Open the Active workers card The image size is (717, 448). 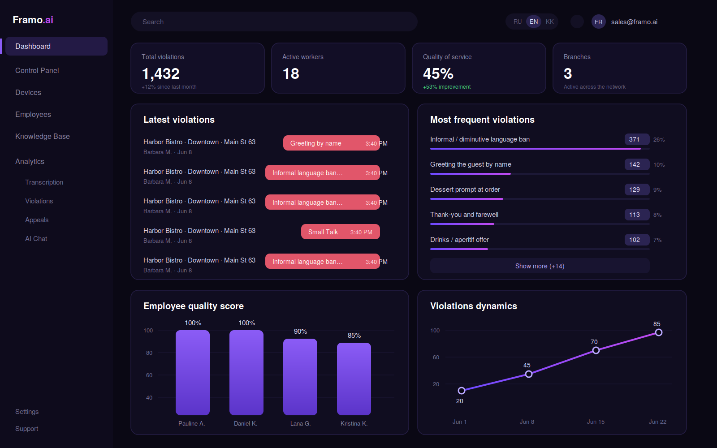[x=338, y=68]
